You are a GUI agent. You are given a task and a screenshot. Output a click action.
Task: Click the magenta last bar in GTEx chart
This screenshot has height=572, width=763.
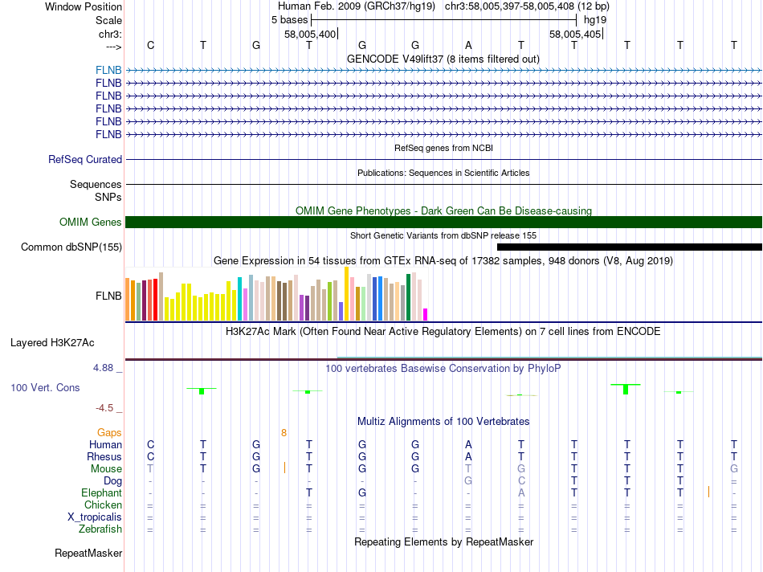tap(426, 314)
